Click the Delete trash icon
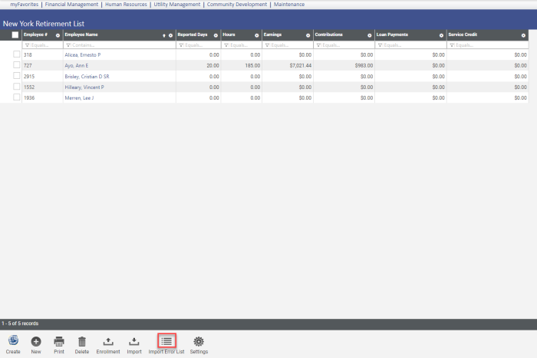 click(x=82, y=341)
